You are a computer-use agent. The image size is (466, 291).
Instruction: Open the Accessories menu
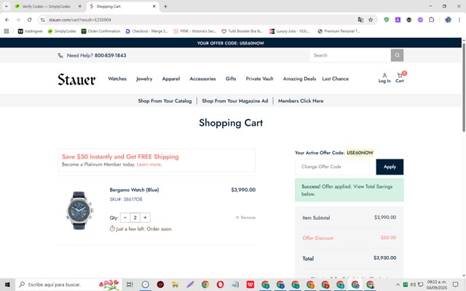[x=202, y=79]
